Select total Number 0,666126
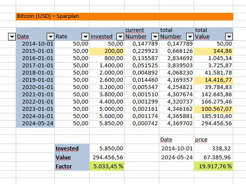The width and height of the screenshot is (246, 184). coord(176,51)
